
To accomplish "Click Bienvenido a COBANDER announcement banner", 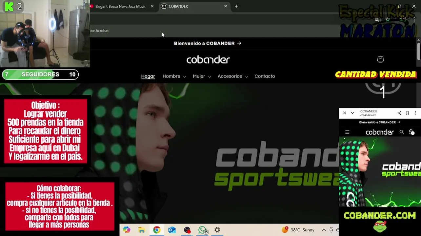I will point(208,43).
